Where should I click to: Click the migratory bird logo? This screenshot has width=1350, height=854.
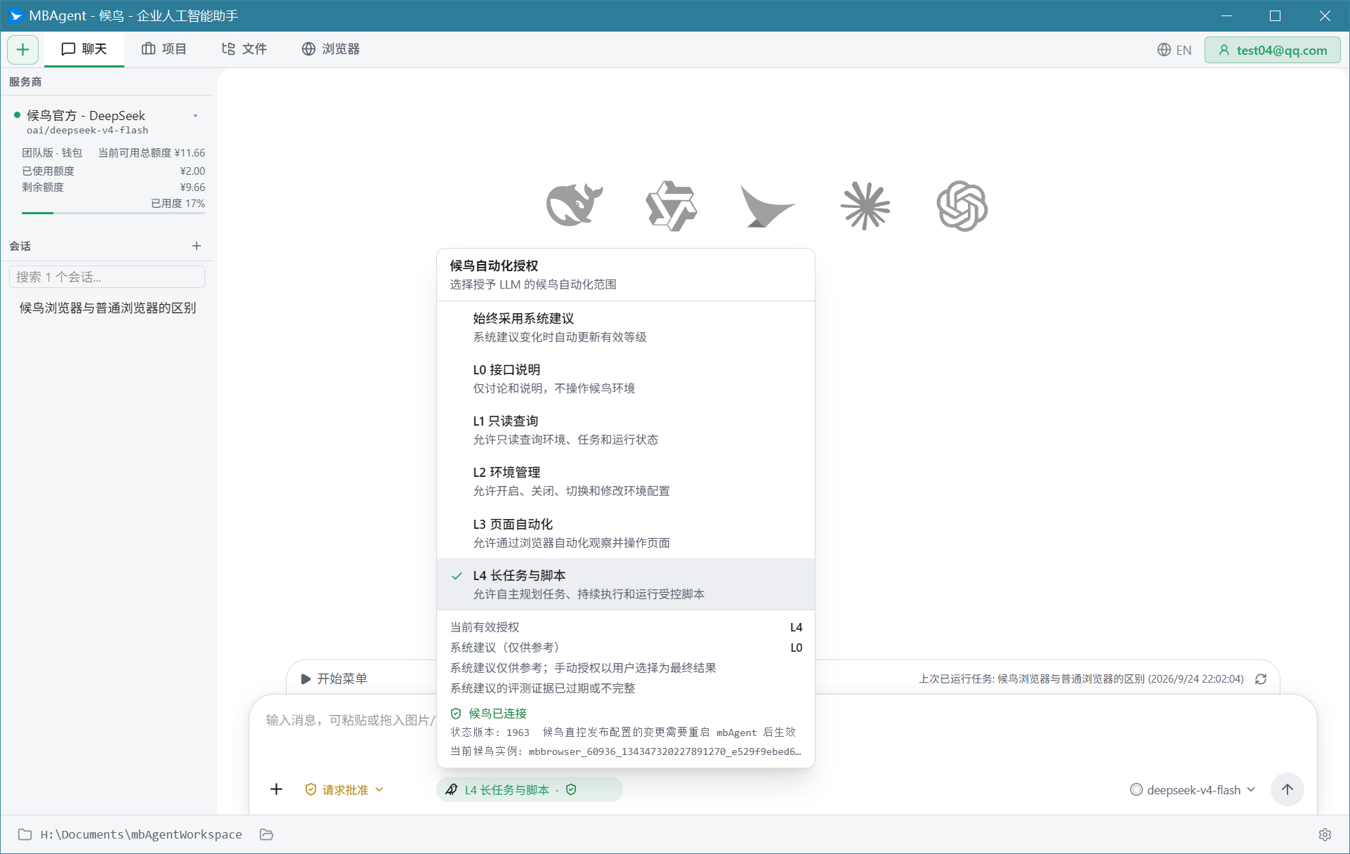767,206
